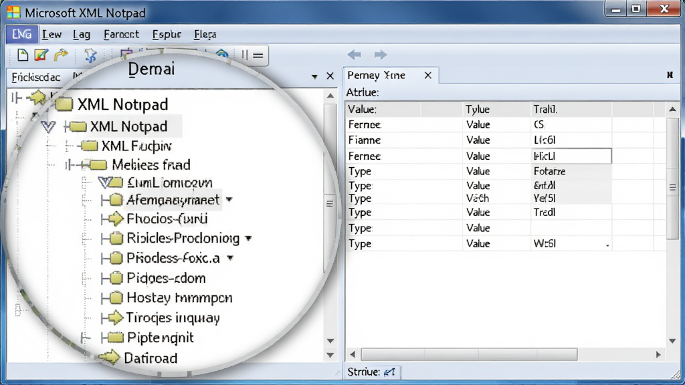Click folder icon beside Piriodess-foxc.a
Screen dimensions: 685x385
pos(116,258)
